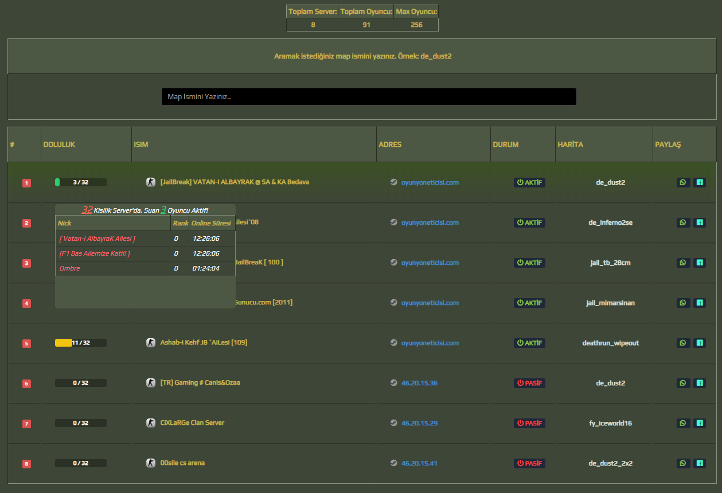Screen dimensions: 722x493
Task: Share jail_mimarsinan server on WhatsApp
Action: click(x=683, y=303)
